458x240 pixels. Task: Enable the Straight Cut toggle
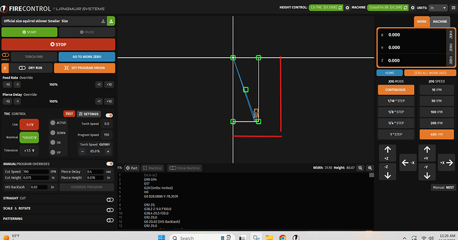(x=110, y=200)
